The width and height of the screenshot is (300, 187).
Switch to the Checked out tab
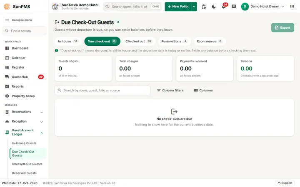click(x=139, y=41)
